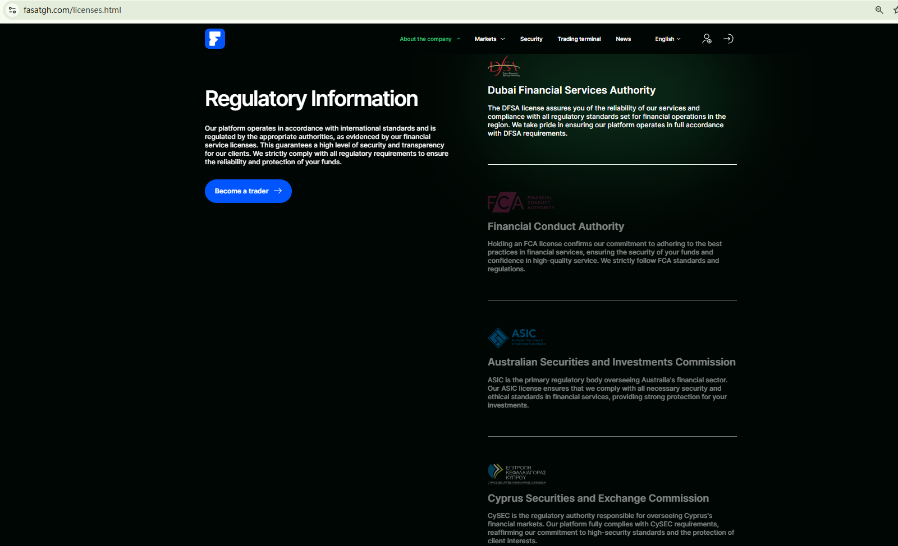The image size is (898, 546).
Task: Select Australian Securities and Investments Commission heading
Action: [x=611, y=362]
